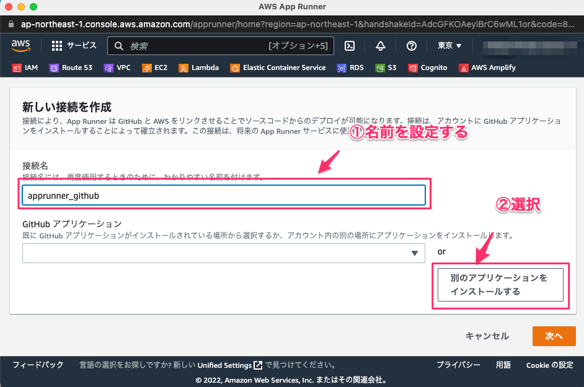Go to EC2 from favorites bar
Viewport: 584px width, 387px height.
[161, 67]
